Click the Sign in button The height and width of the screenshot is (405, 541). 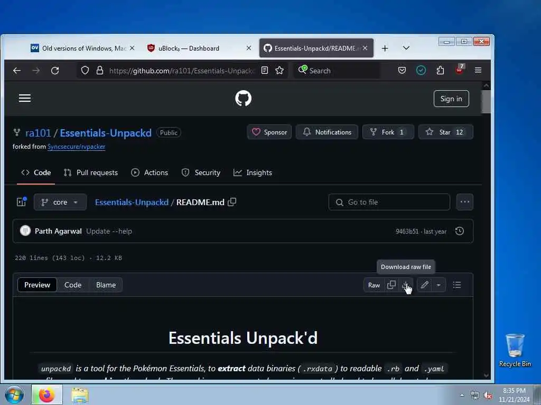tap(451, 99)
